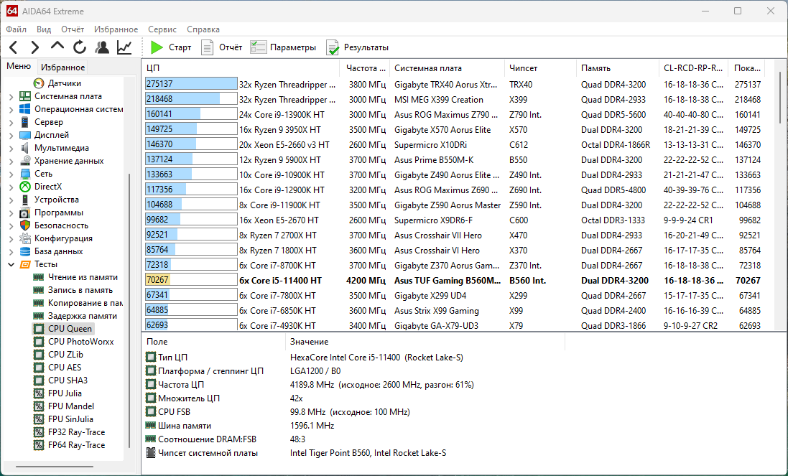Go forward with the right arrow toolbar icon
Viewport: 788px width, 476px height.
(34, 47)
